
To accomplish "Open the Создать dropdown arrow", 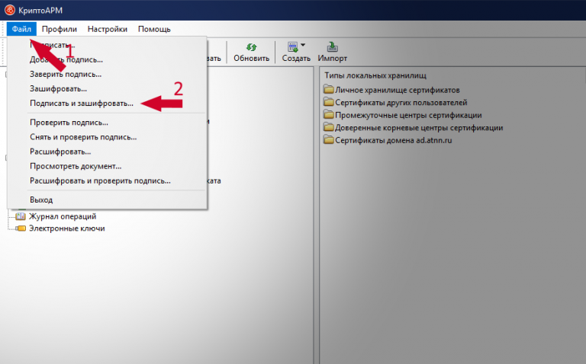I will click(x=303, y=45).
